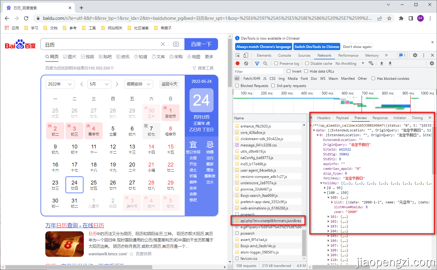This screenshot has height=270, width=437.
Task: Click Don't show again button
Action: coord(357,46)
